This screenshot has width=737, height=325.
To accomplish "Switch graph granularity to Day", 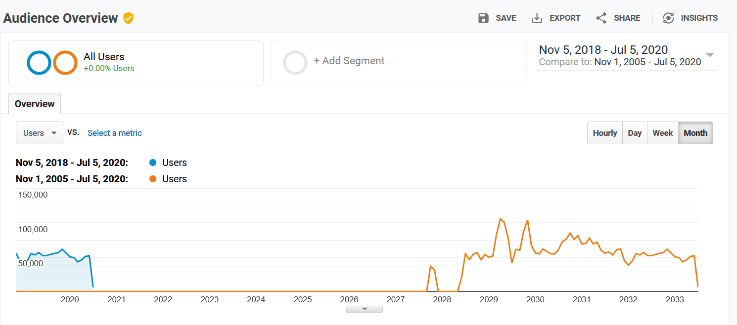I will click(x=635, y=133).
